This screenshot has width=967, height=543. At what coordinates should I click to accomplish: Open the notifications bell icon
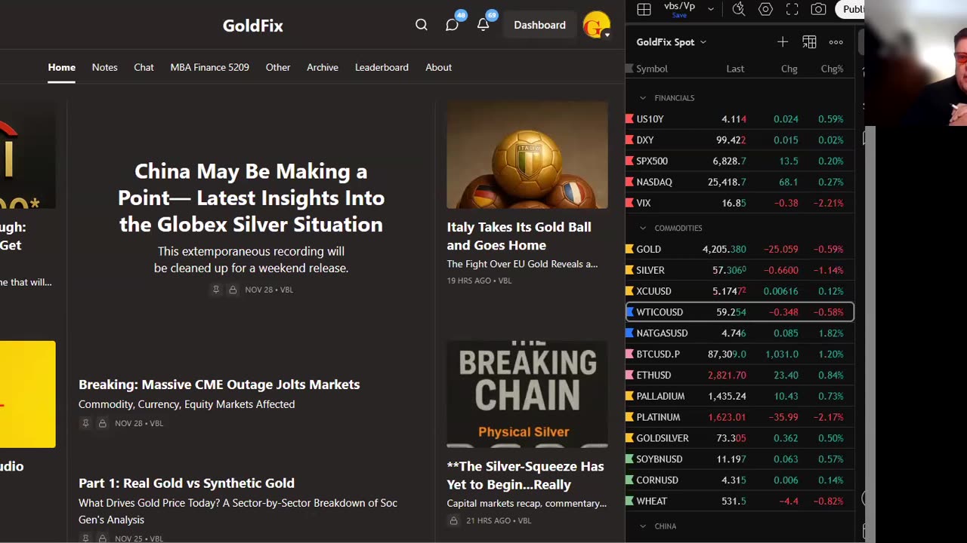(483, 25)
